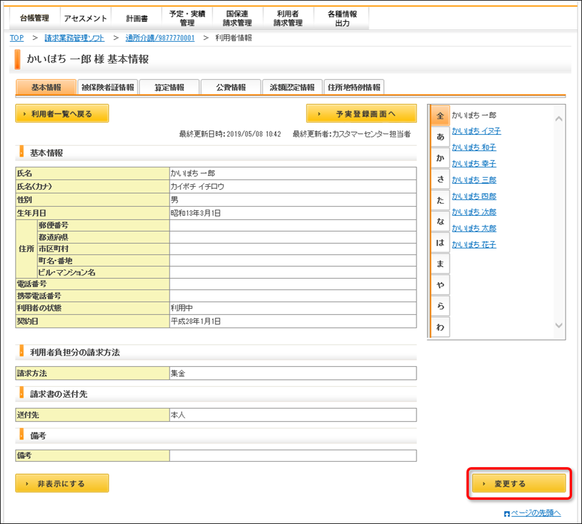Click the カイポチ イチロウ kana value
The height and width of the screenshot is (524, 582).
click(197, 187)
